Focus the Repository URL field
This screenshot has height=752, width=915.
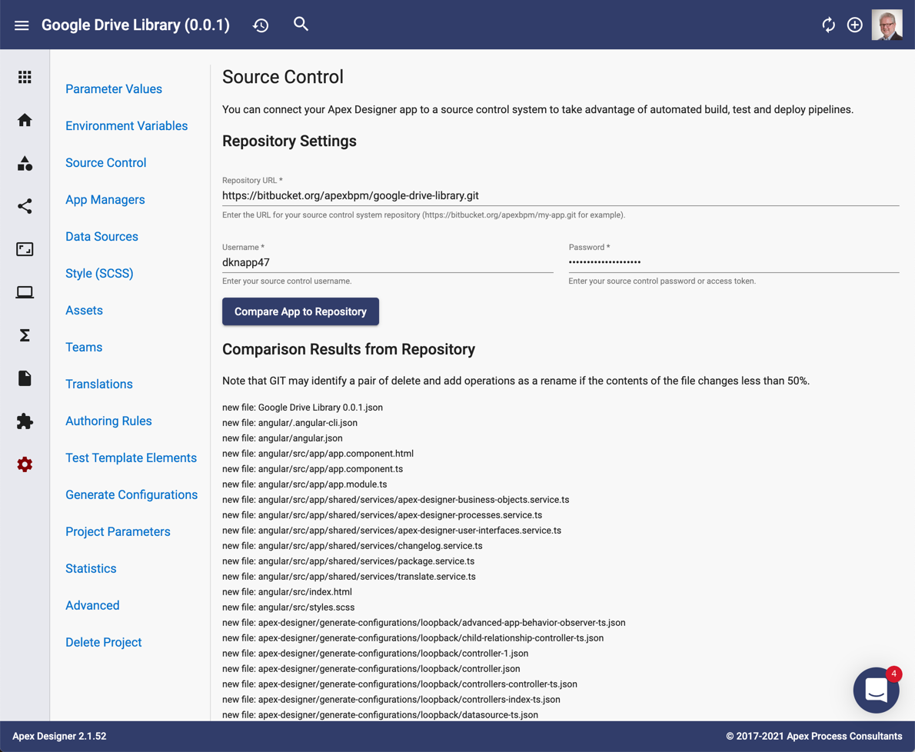(x=561, y=196)
